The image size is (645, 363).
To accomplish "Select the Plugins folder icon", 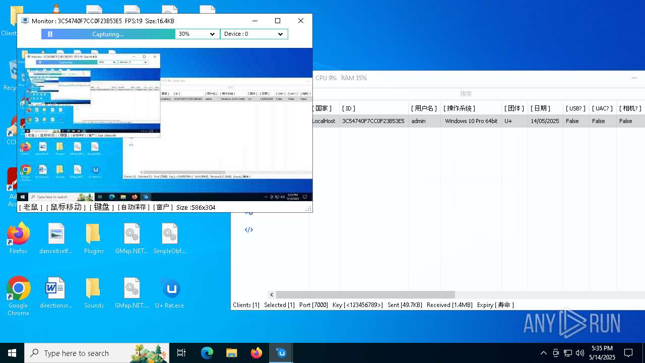I will [x=94, y=238].
